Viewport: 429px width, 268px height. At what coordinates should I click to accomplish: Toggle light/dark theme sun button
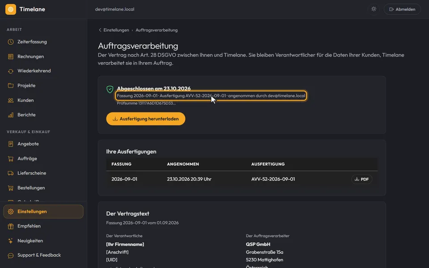tap(374, 9)
